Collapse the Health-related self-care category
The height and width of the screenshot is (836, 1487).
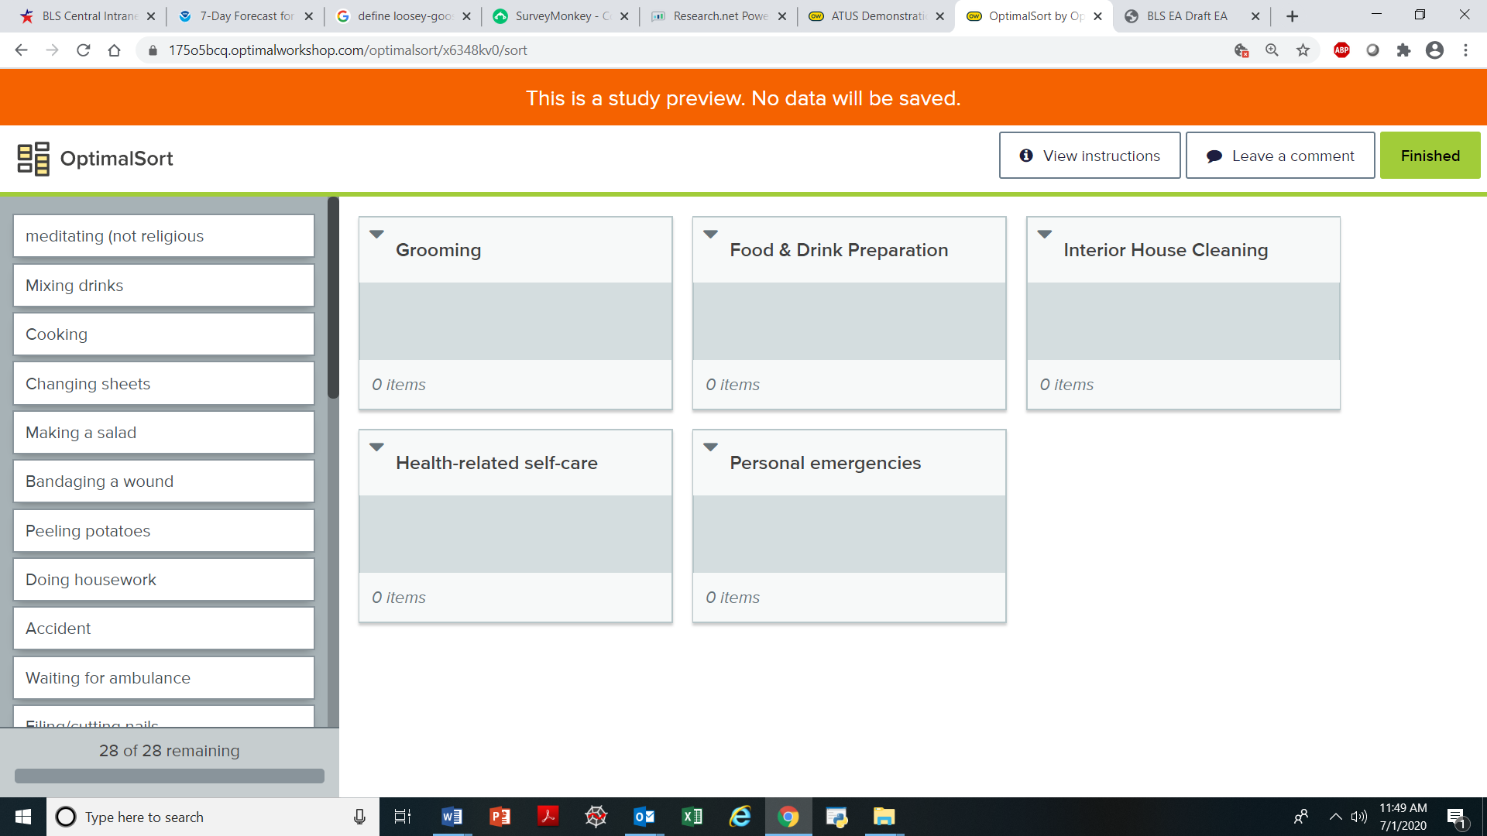(377, 447)
